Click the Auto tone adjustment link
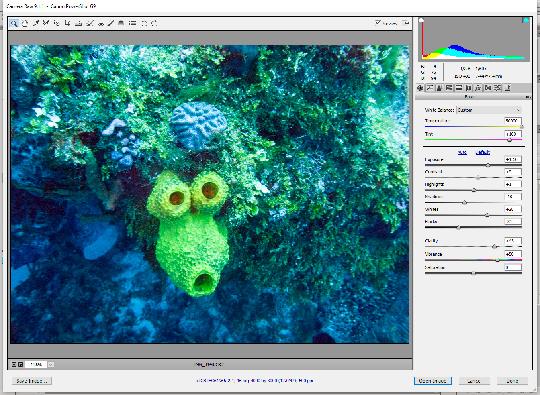Image resolution: width=540 pixels, height=395 pixels. 462,152
